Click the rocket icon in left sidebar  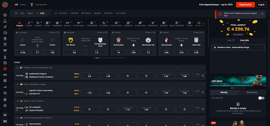5,27
